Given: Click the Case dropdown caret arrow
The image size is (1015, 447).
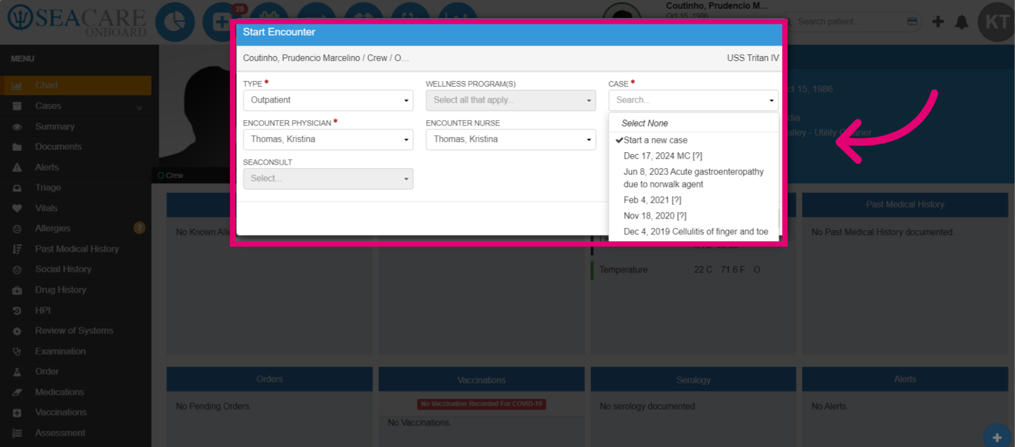Looking at the screenshot, I should click(771, 101).
